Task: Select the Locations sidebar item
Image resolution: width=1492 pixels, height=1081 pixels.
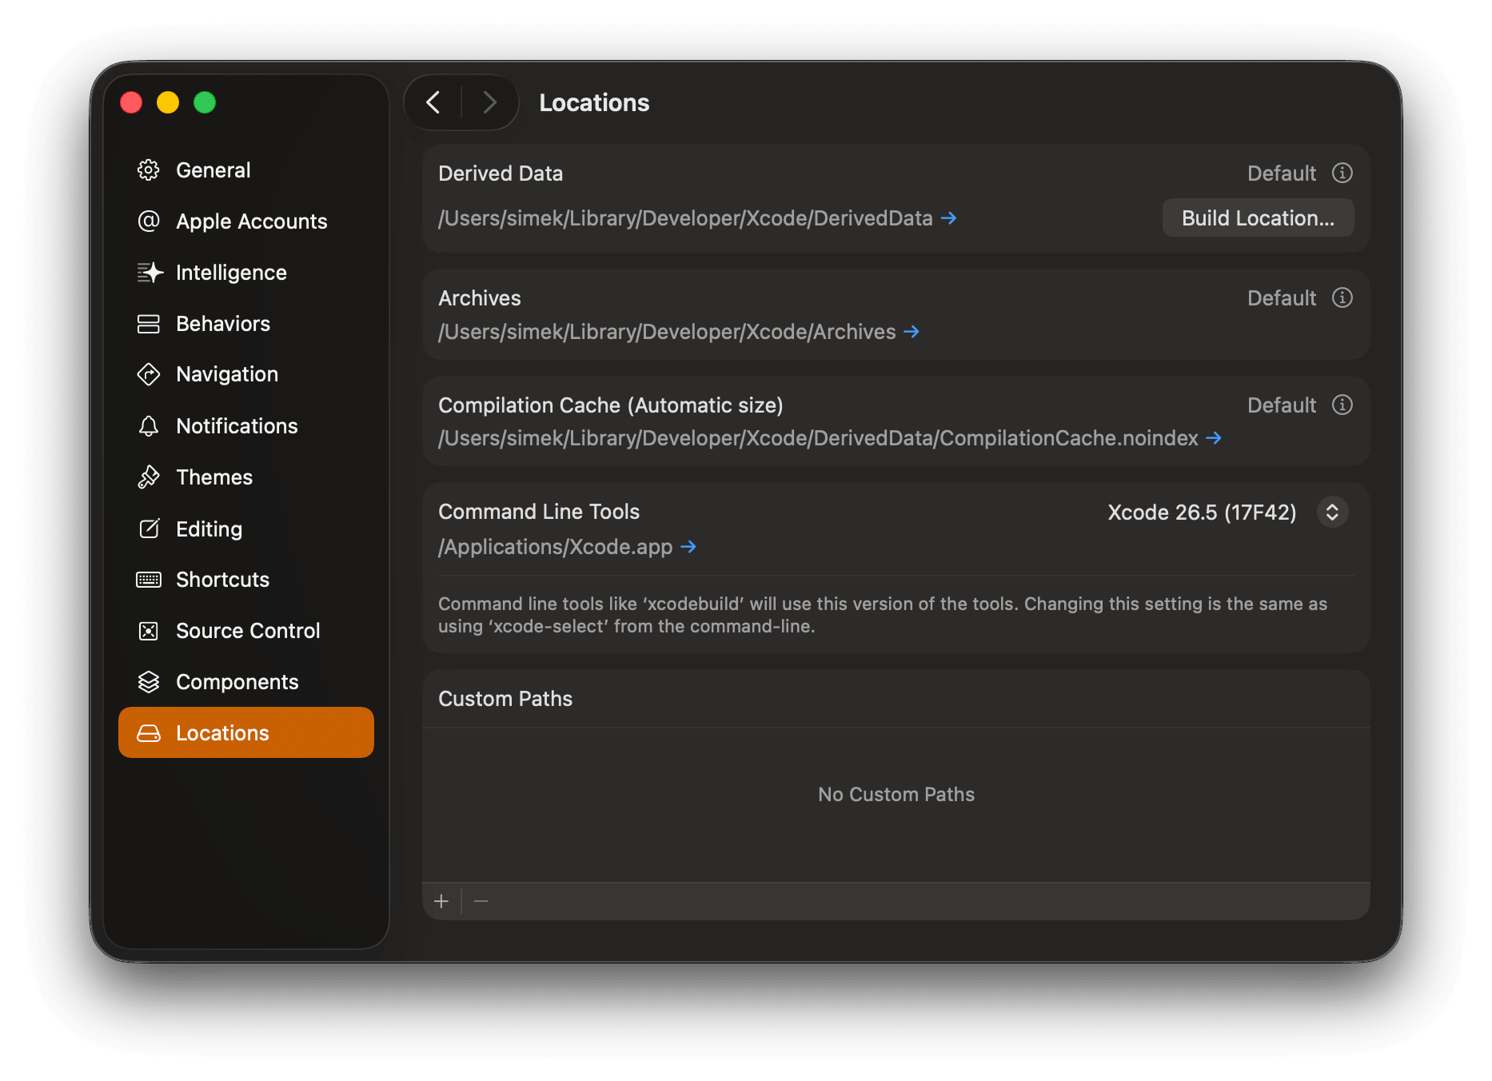Action: [x=246, y=732]
